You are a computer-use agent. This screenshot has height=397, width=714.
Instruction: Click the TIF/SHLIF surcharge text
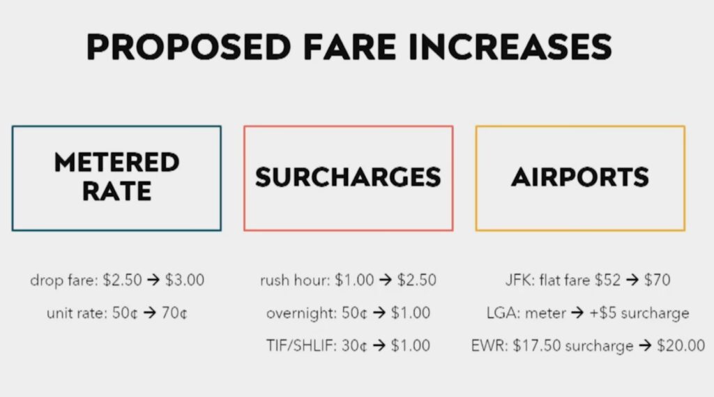tap(348, 345)
